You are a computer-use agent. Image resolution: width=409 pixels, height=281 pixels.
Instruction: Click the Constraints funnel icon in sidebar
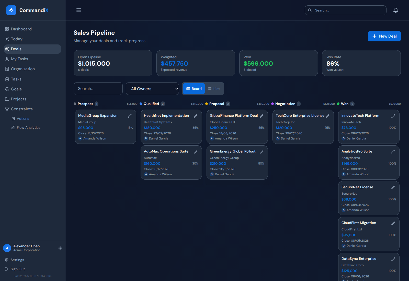7,109
